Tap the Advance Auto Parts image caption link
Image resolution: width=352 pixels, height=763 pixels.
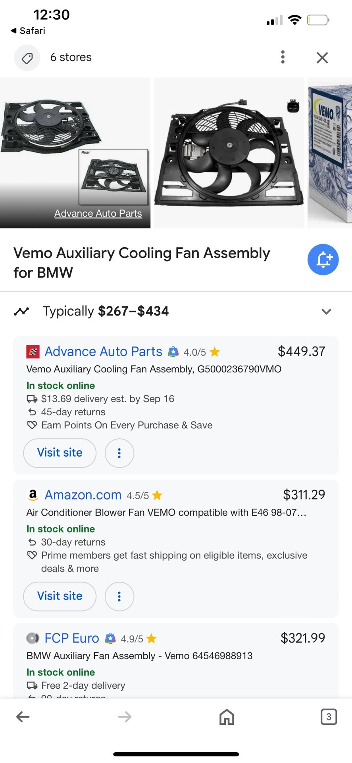pos(98,214)
